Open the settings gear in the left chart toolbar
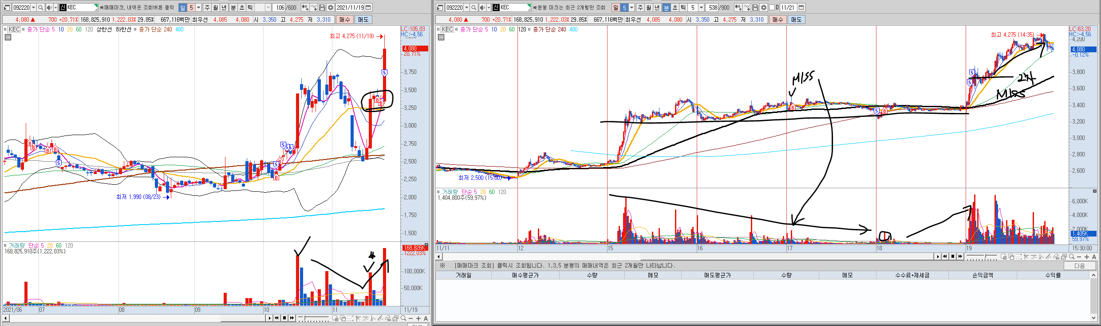Viewport: 1101px width, 326px height. point(330,8)
